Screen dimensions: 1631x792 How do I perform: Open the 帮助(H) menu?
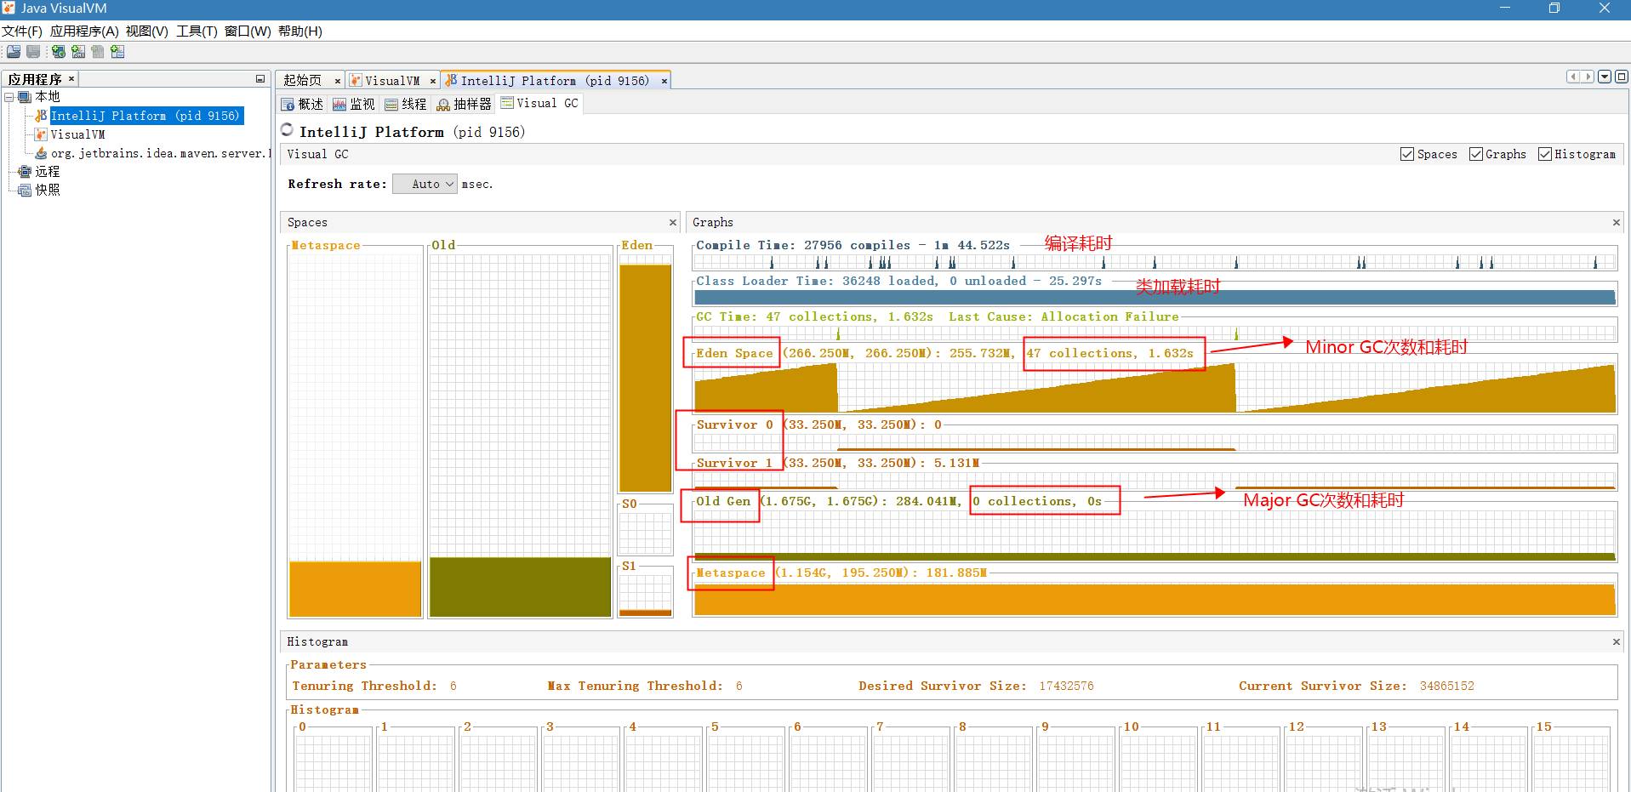[x=300, y=31]
